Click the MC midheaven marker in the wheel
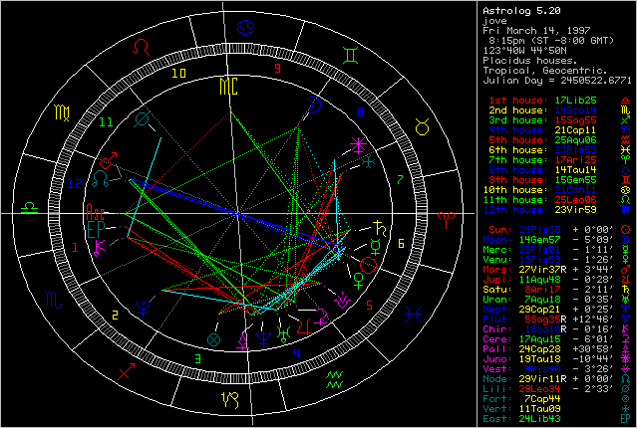 [x=228, y=86]
